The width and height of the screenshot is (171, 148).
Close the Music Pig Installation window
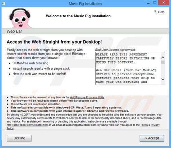tap(164, 2)
